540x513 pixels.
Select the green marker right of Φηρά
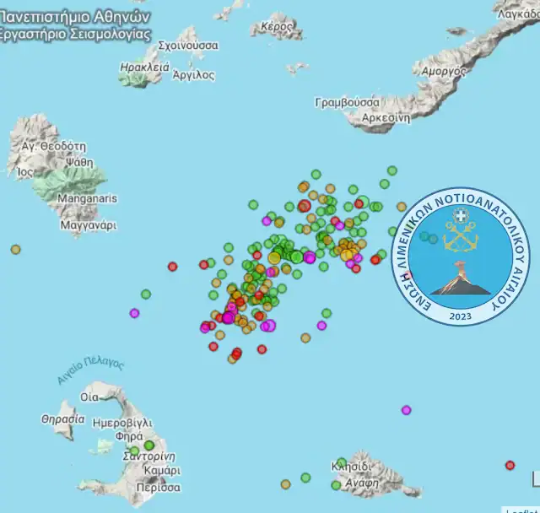tap(149, 445)
